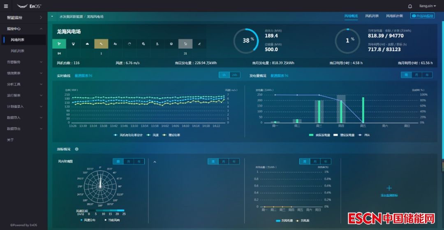Screen dimensions: 444x230
Task: Open 风场拓扑图 tab
Action: click(394, 16)
